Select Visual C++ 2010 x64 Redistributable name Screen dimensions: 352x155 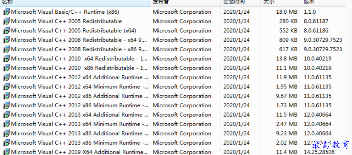point(79,59)
